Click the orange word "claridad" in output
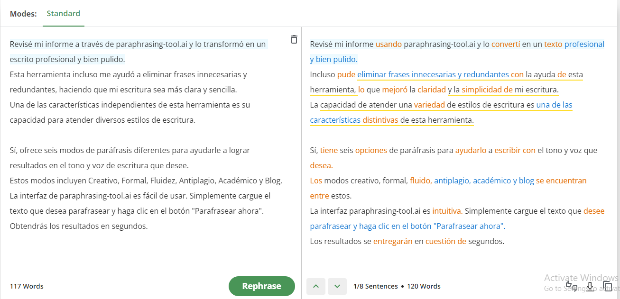620x299 pixels. pyautogui.click(x=431, y=90)
